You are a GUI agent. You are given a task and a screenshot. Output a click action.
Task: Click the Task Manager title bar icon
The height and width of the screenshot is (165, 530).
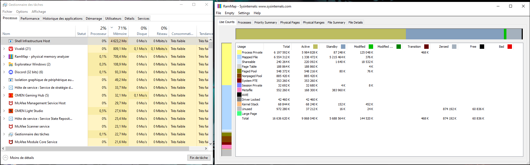pyautogui.click(x=5, y=5)
